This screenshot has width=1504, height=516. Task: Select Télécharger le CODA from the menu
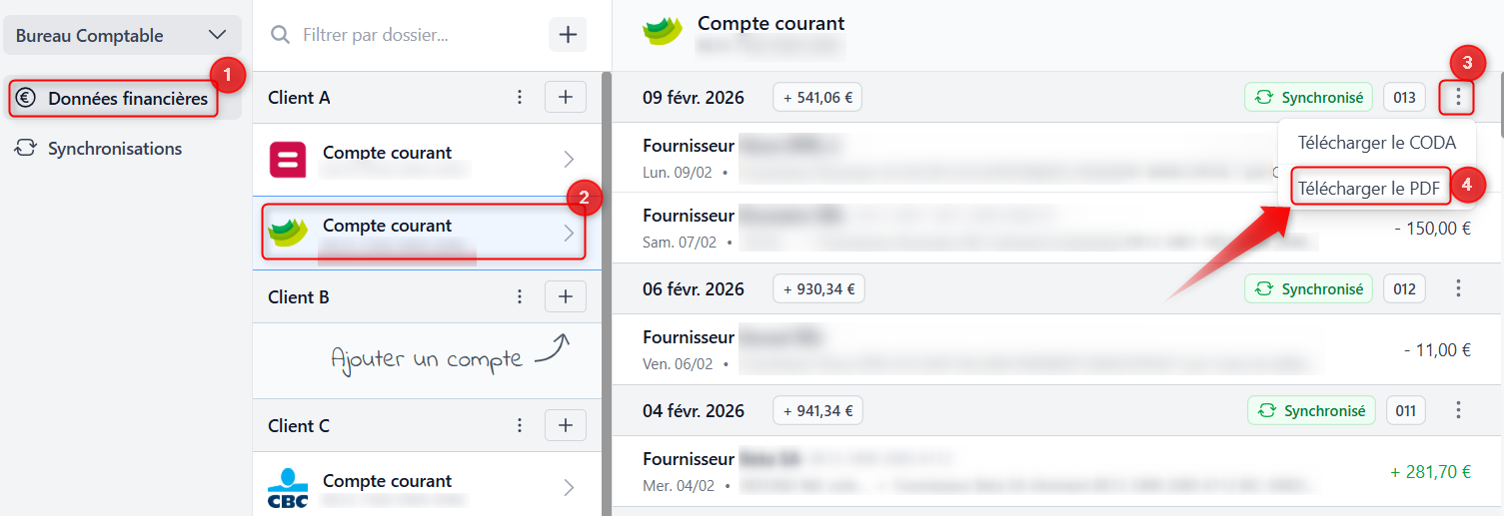point(1376,143)
